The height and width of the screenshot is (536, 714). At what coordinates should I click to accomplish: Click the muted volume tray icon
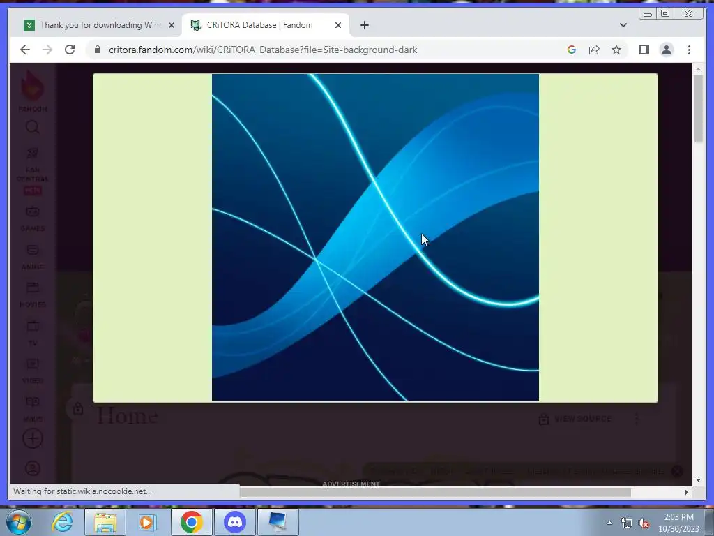pos(644,523)
